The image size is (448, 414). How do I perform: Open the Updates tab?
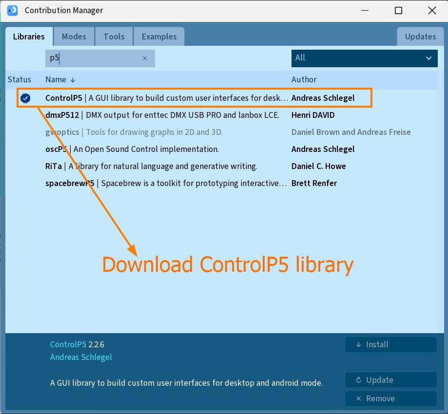click(420, 37)
